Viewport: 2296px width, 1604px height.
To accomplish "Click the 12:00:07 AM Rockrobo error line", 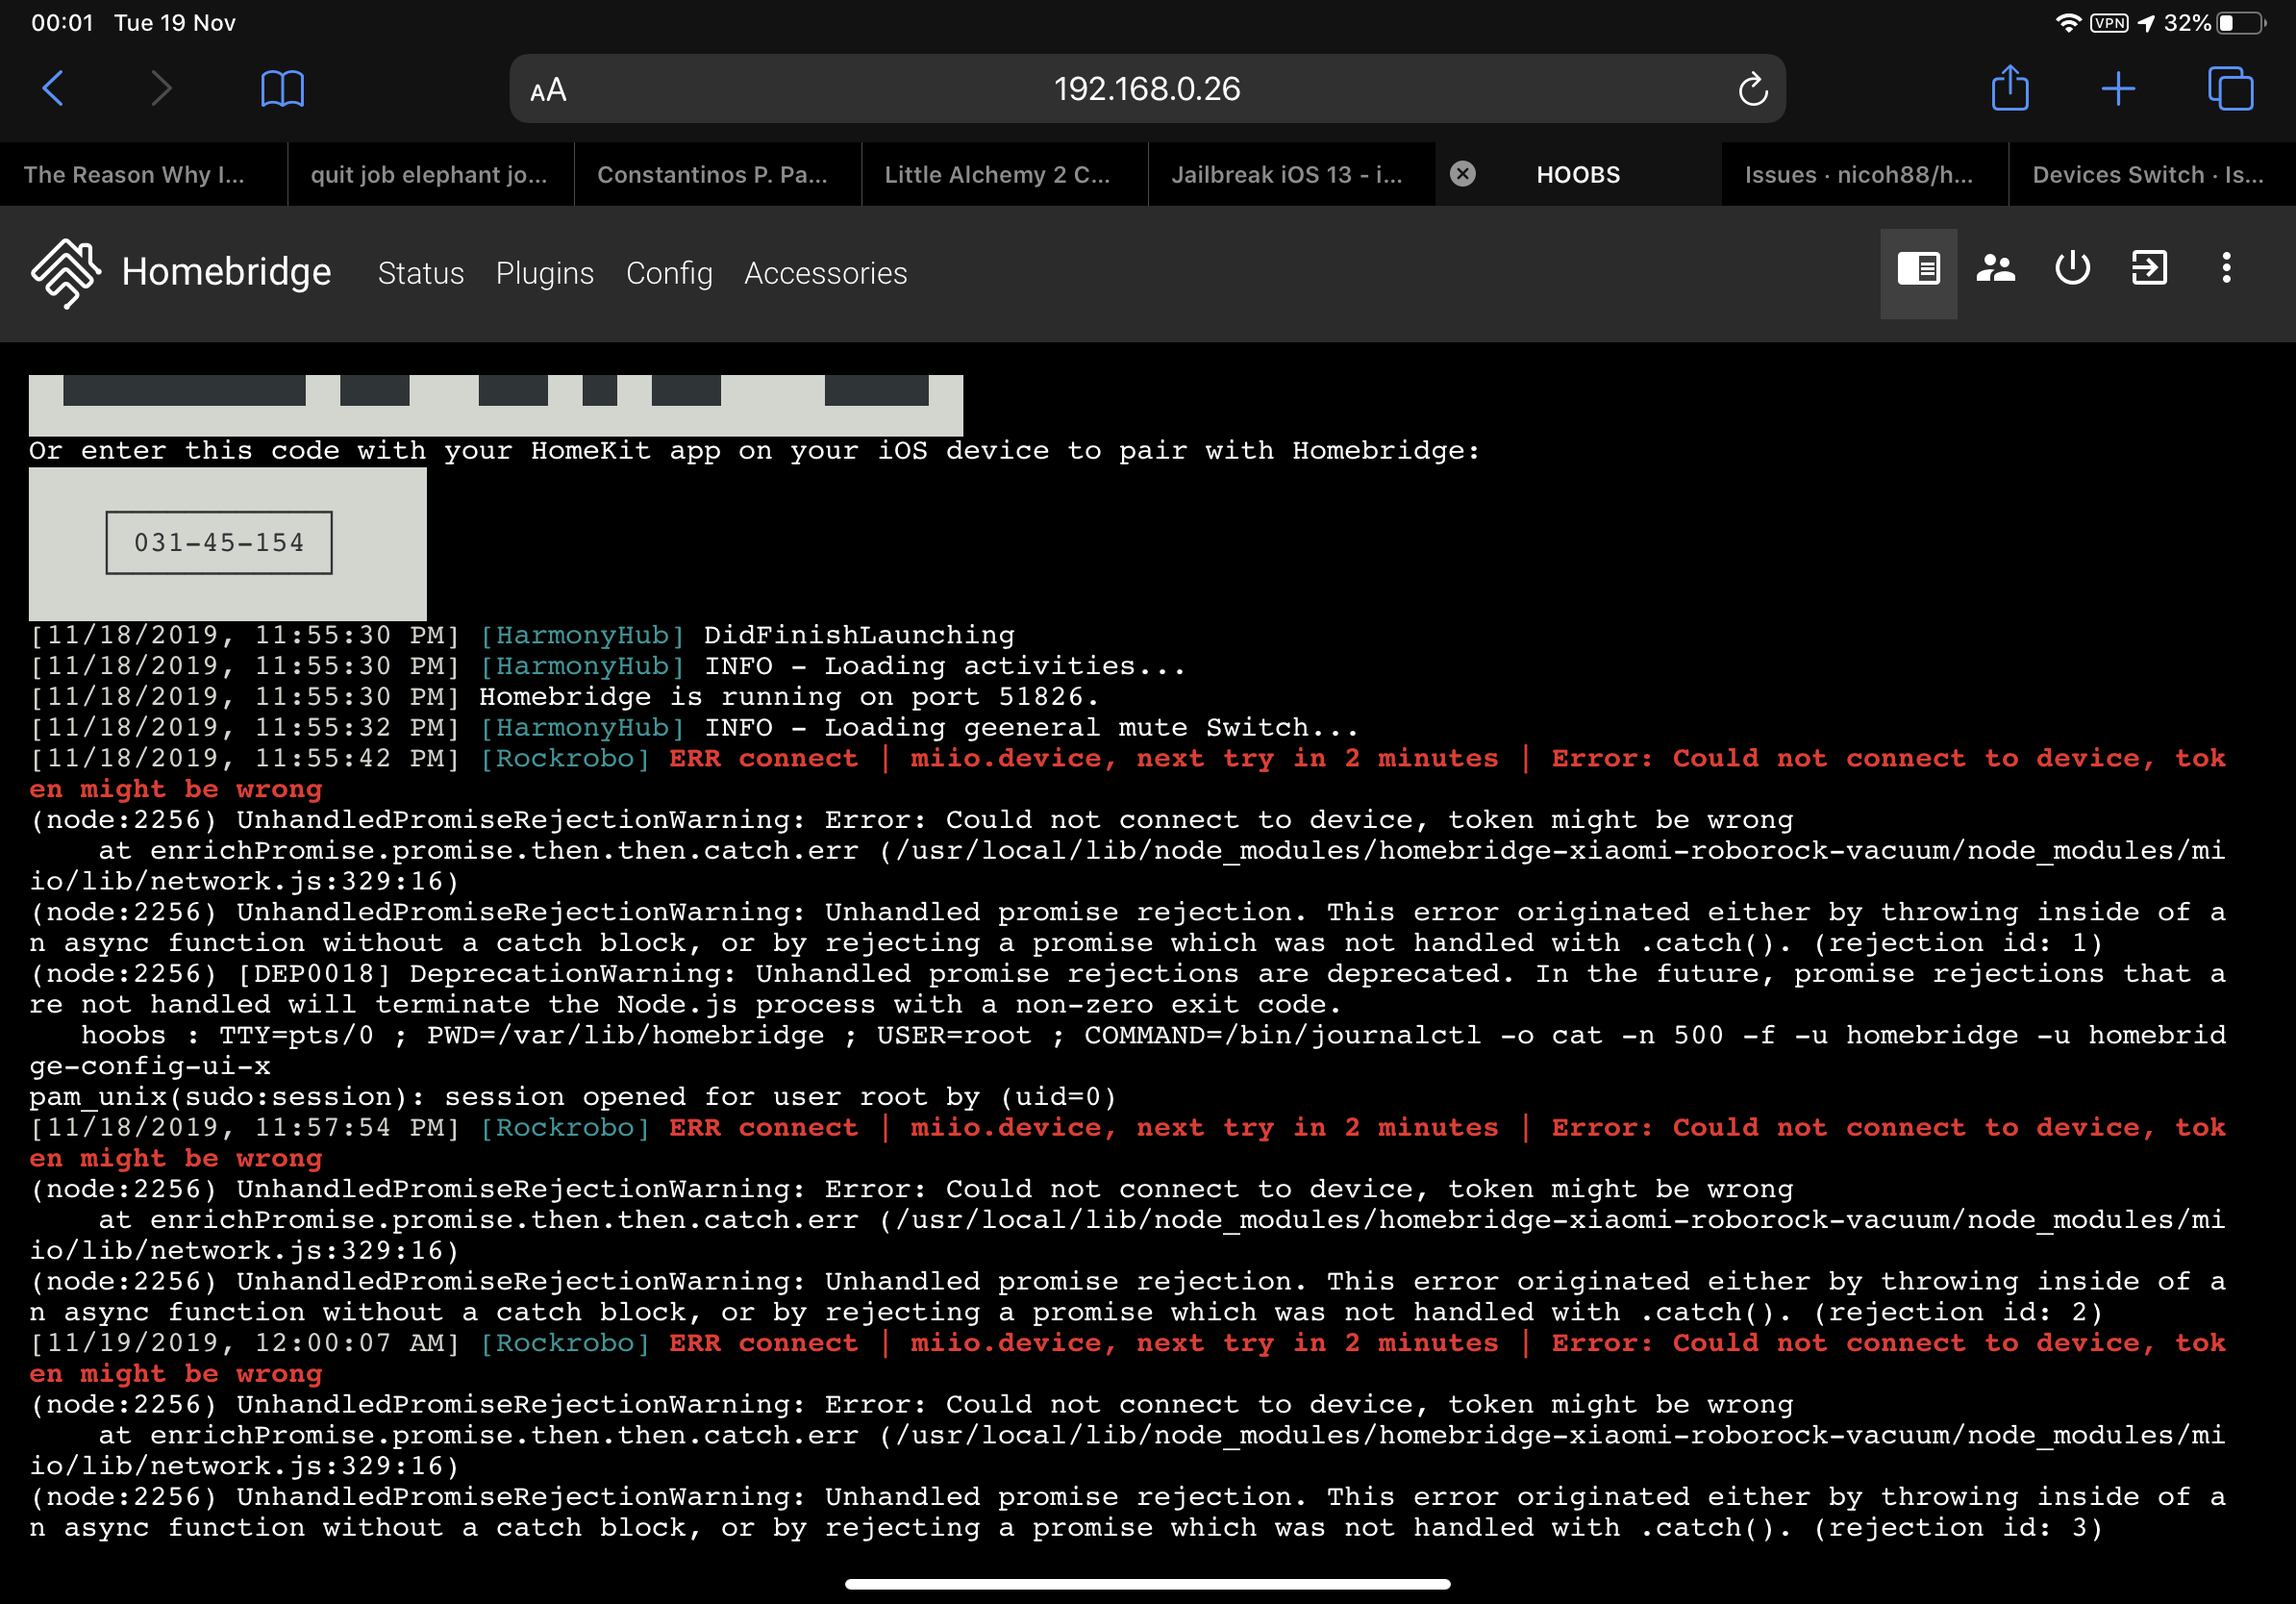I will coord(1128,1358).
